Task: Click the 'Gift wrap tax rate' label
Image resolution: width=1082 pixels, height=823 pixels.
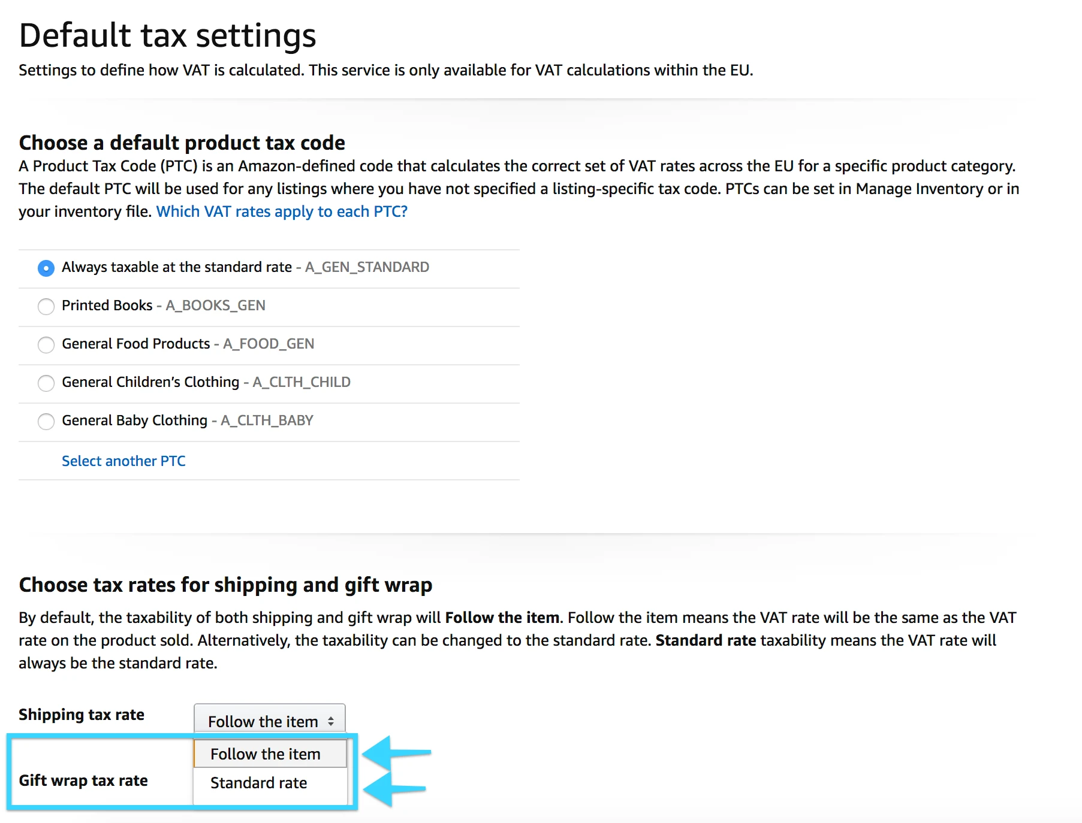Action: pyautogui.click(x=83, y=780)
